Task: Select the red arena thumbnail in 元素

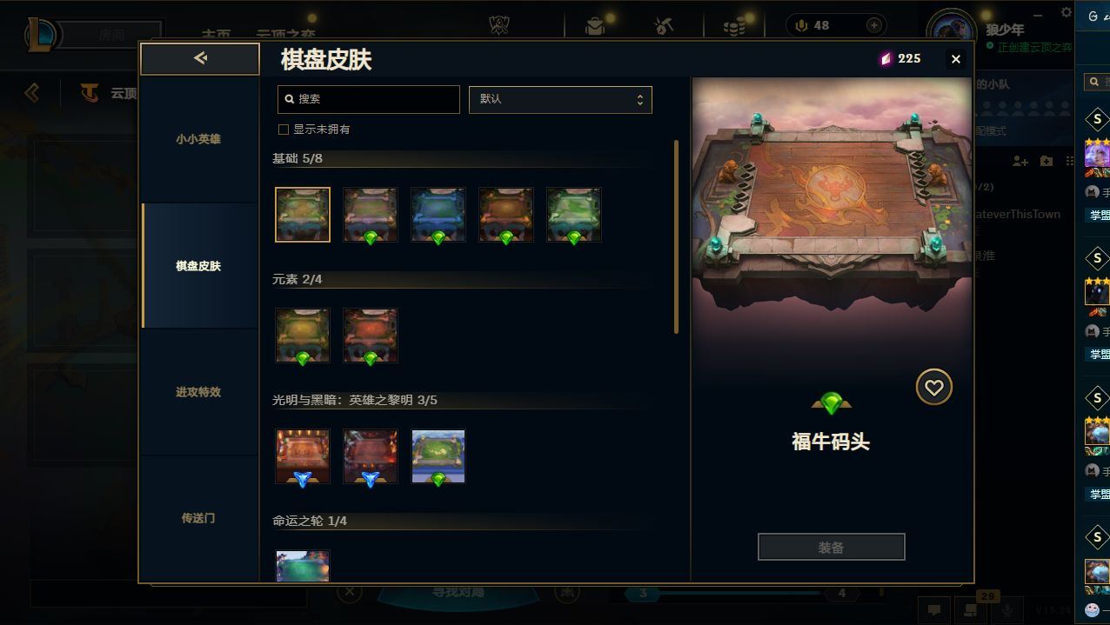Action: pos(371,336)
